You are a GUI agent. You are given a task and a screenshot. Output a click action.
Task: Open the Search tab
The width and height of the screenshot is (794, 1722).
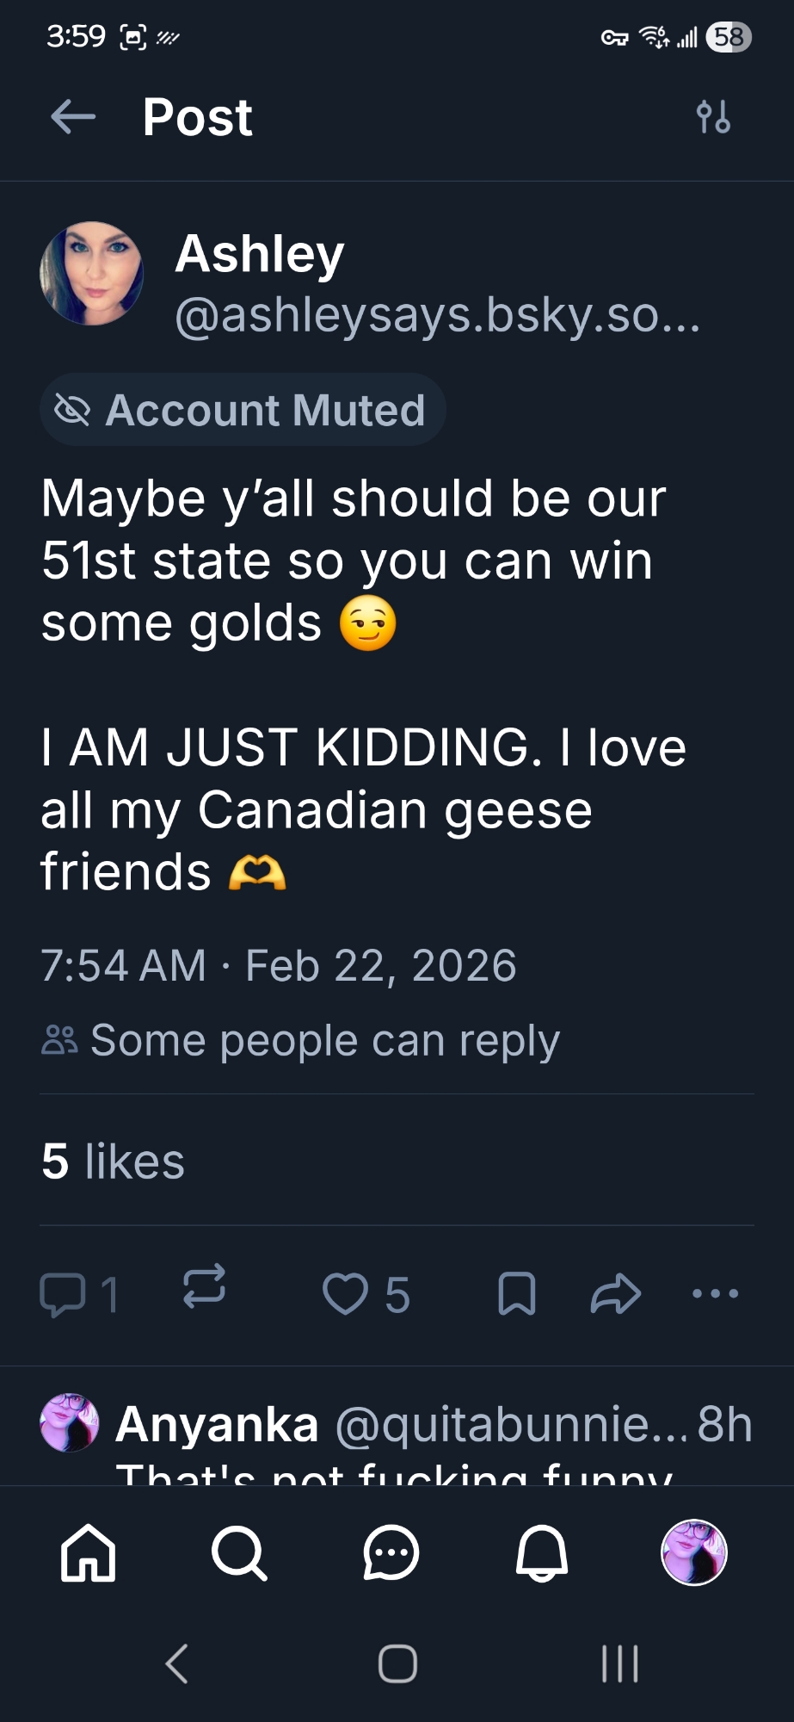coord(239,1553)
